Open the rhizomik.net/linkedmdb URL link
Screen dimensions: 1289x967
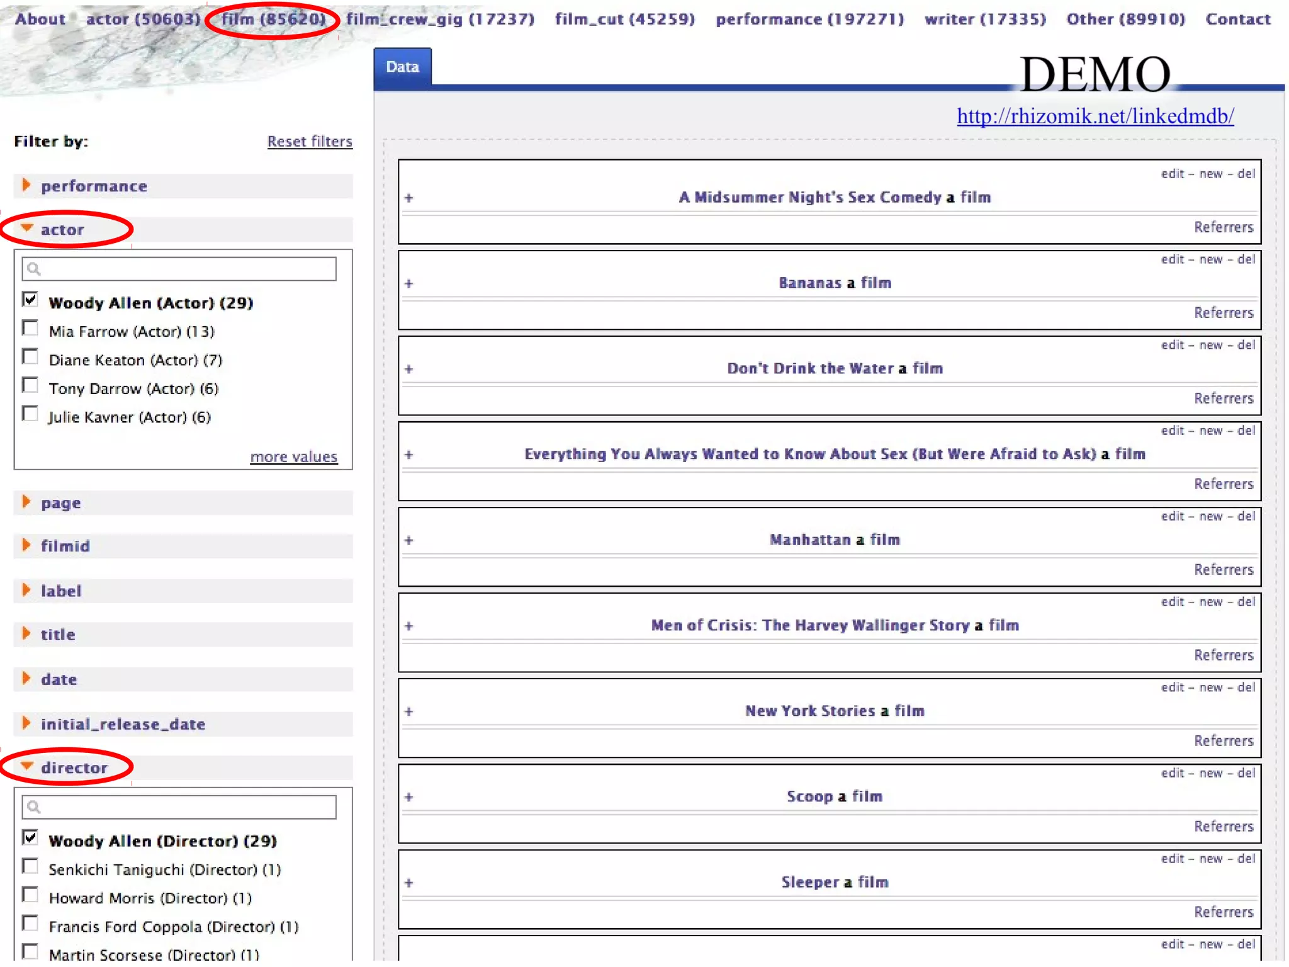tap(1095, 116)
